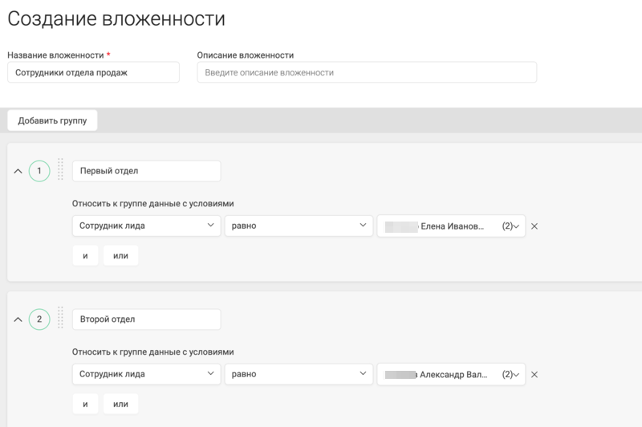Open the Александр Вал... value dropdown
This screenshot has height=427, width=642.
(451, 374)
